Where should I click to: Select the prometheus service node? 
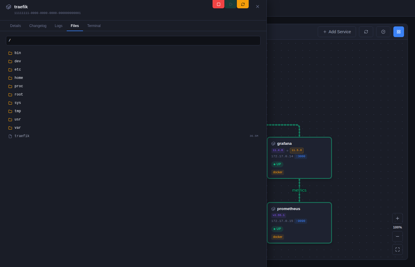pyautogui.click(x=299, y=223)
